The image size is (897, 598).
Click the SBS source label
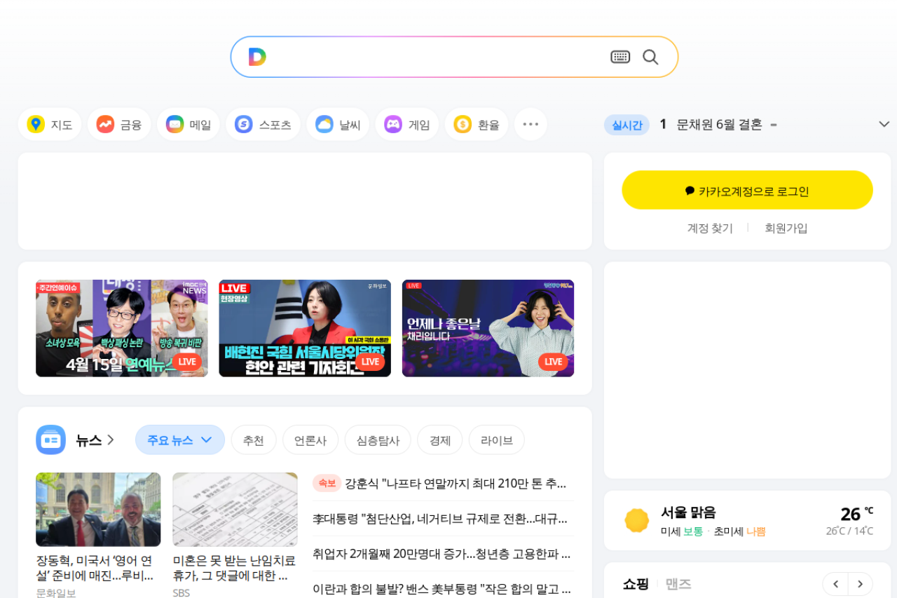point(182,593)
